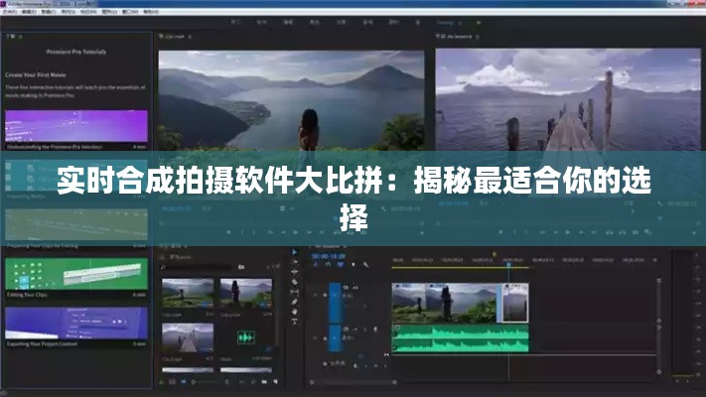
Task: Toggle the V1 video track target
Action: point(335,296)
